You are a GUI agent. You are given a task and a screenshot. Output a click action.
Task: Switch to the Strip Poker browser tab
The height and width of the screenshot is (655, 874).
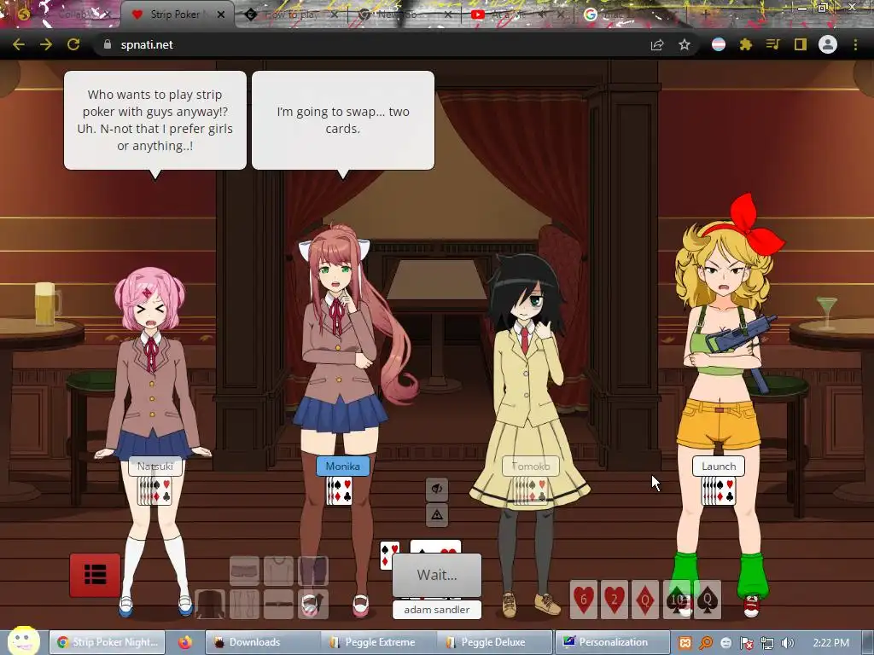coord(176,14)
